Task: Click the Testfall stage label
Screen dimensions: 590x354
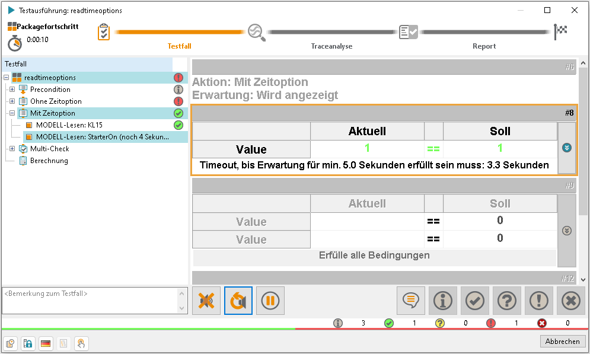Action: click(180, 46)
